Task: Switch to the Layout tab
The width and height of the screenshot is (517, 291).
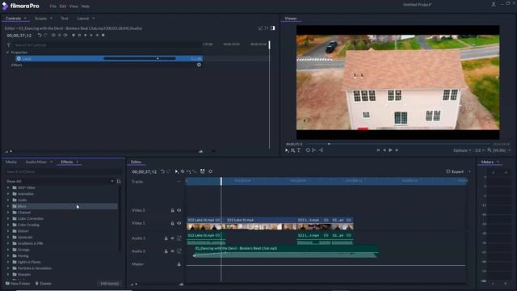Action: (83, 19)
